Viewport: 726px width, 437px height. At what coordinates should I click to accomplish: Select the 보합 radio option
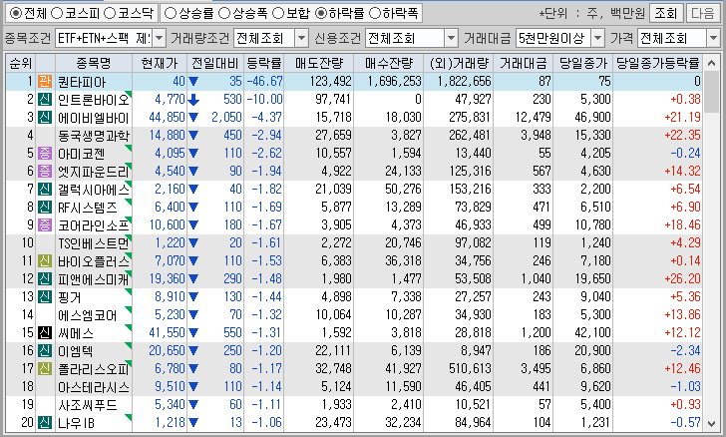click(278, 13)
